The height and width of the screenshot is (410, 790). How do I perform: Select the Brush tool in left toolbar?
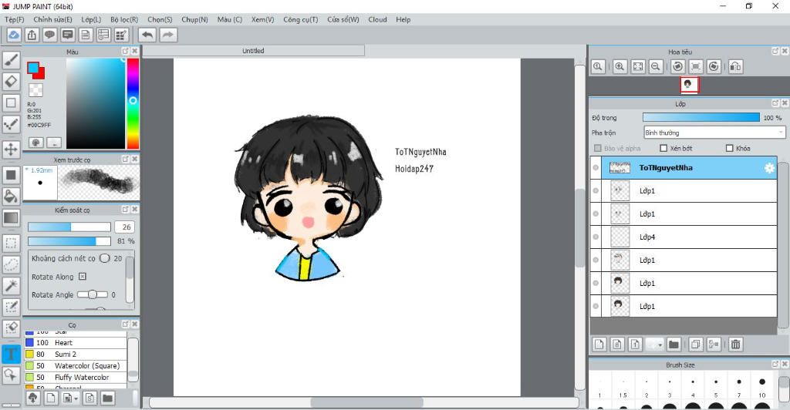click(11, 60)
